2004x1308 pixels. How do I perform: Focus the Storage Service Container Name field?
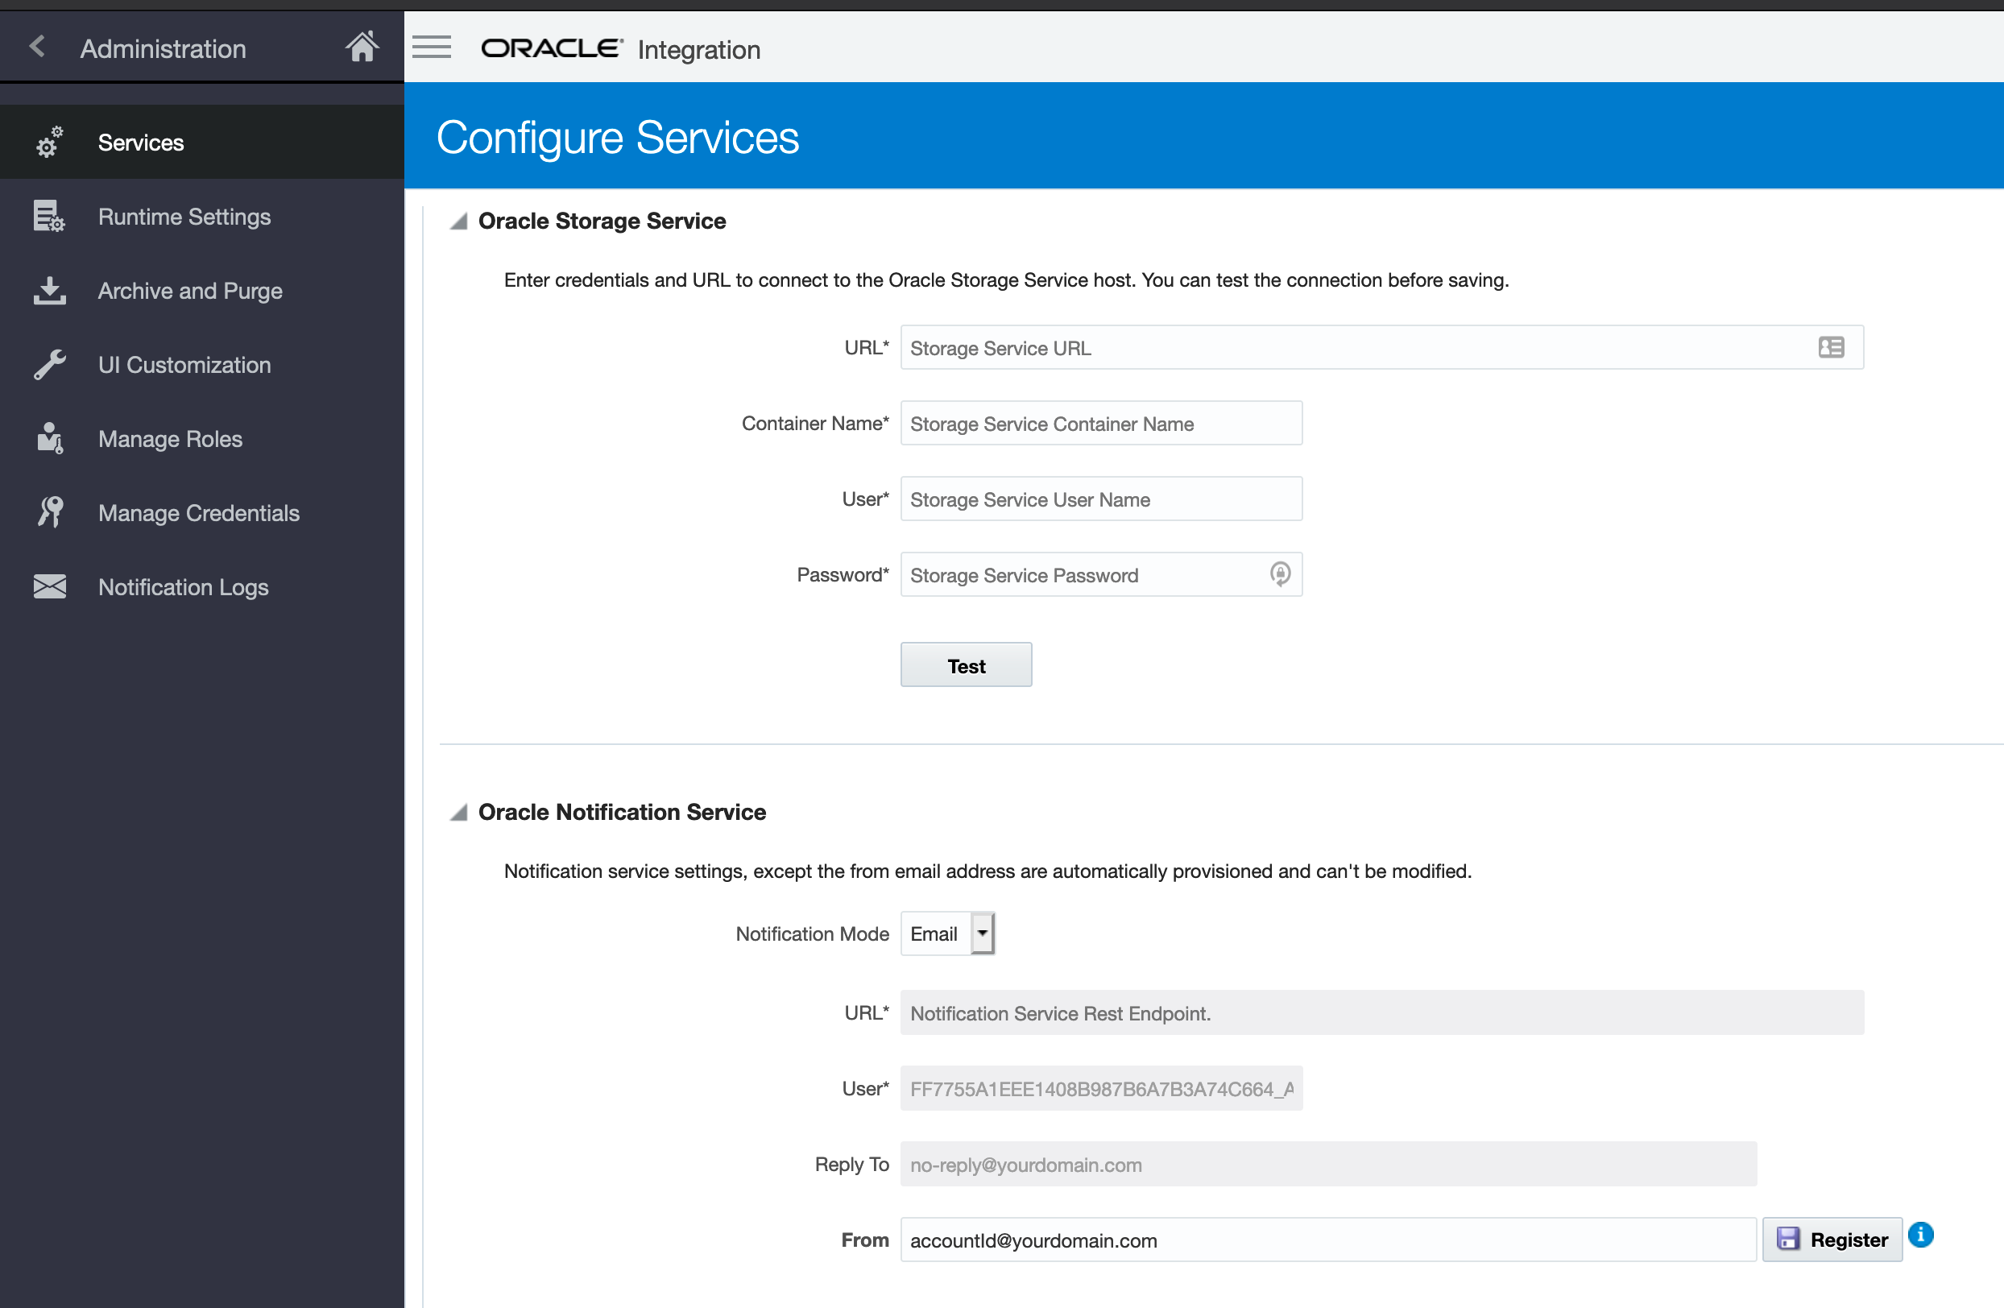[x=1100, y=424]
